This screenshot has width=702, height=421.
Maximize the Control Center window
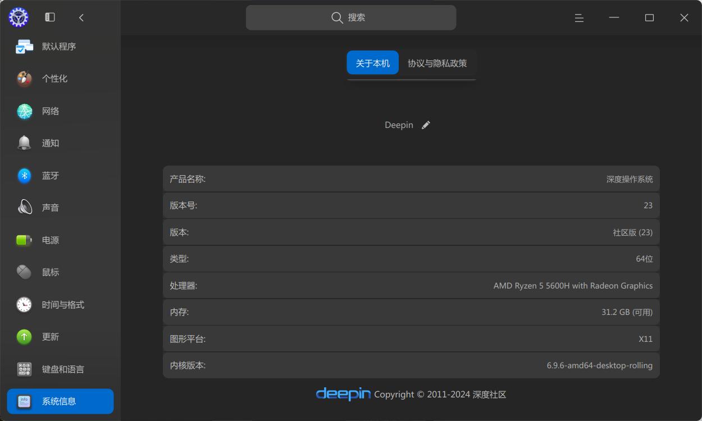click(x=649, y=18)
